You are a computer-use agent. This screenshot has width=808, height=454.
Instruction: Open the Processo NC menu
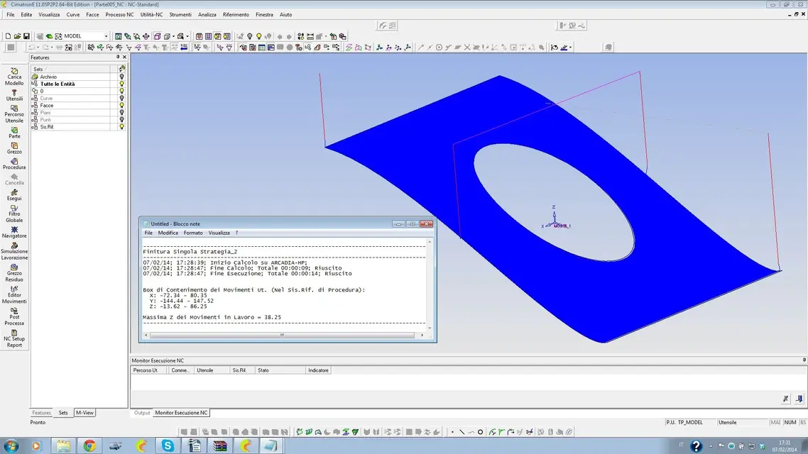[119, 14]
